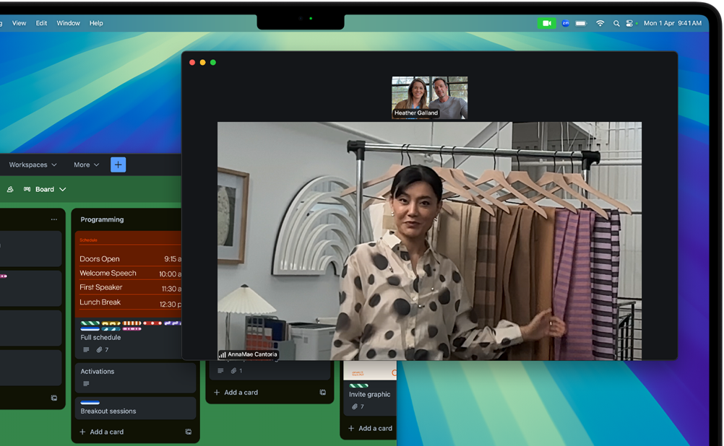Image resolution: width=724 pixels, height=446 pixels.
Task: Open Control Center in the menu bar
Action: (629, 23)
